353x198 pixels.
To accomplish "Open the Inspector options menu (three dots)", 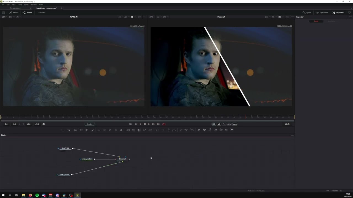I will [351, 17].
